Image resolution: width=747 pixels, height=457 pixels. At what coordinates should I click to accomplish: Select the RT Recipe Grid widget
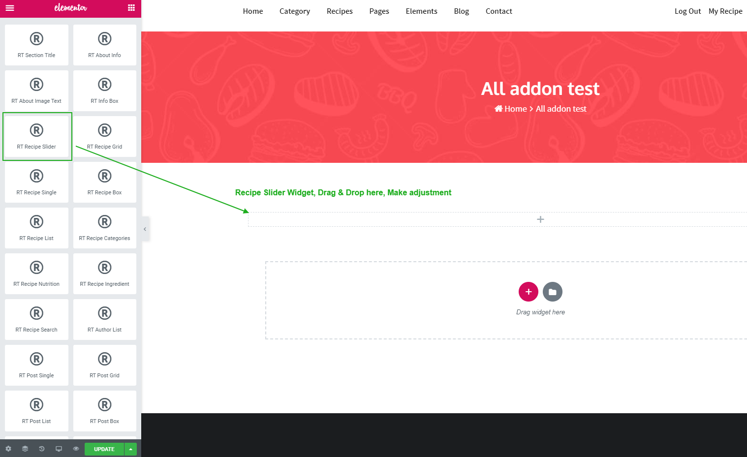coord(105,136)
